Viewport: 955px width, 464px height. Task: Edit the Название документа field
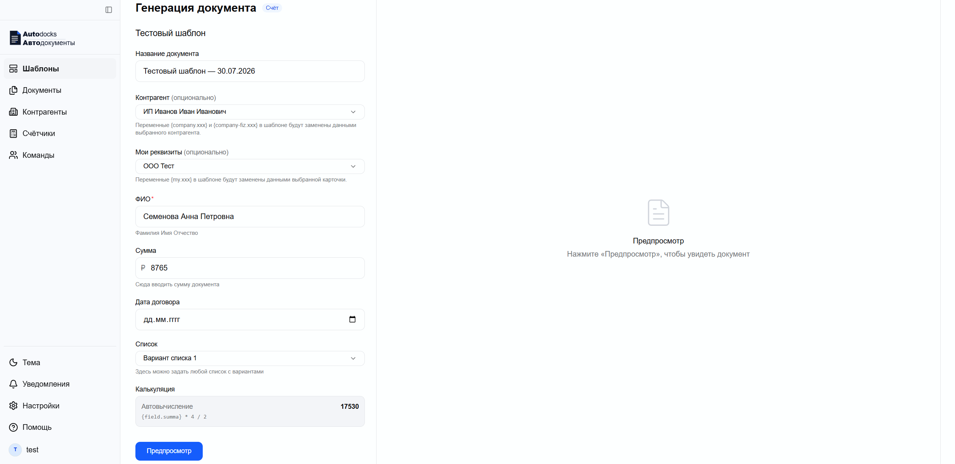250,71
